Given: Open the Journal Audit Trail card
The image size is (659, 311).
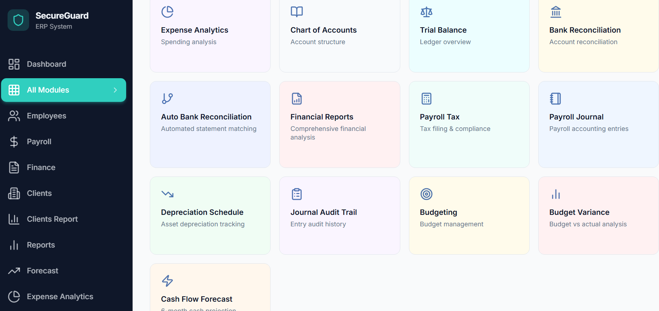Looking at the screenshot, I should pyautogui.click(x=340, y=216).
